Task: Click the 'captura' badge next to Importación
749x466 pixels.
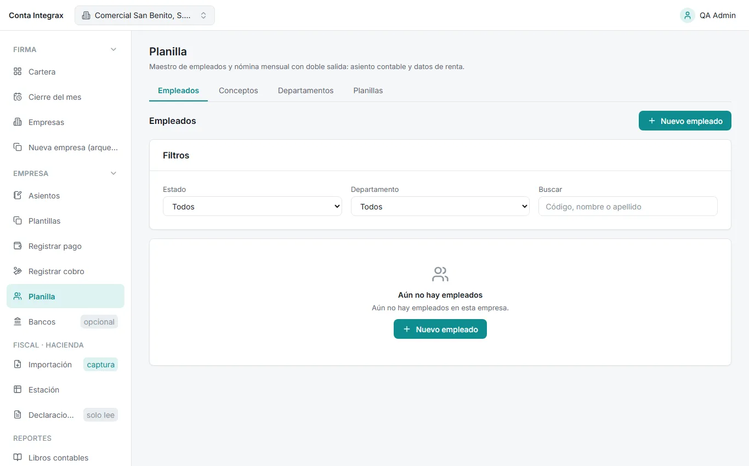Action: tap(101, 365)
